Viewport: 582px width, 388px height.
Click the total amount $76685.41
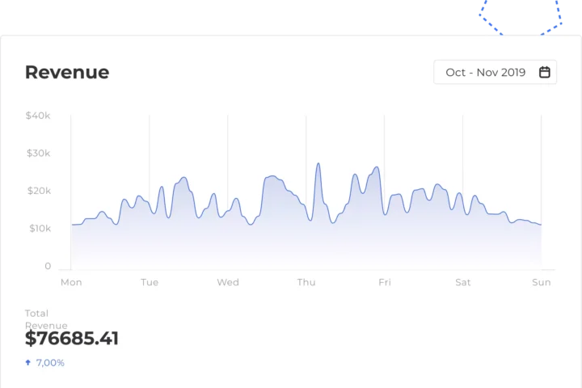(72, 339)
